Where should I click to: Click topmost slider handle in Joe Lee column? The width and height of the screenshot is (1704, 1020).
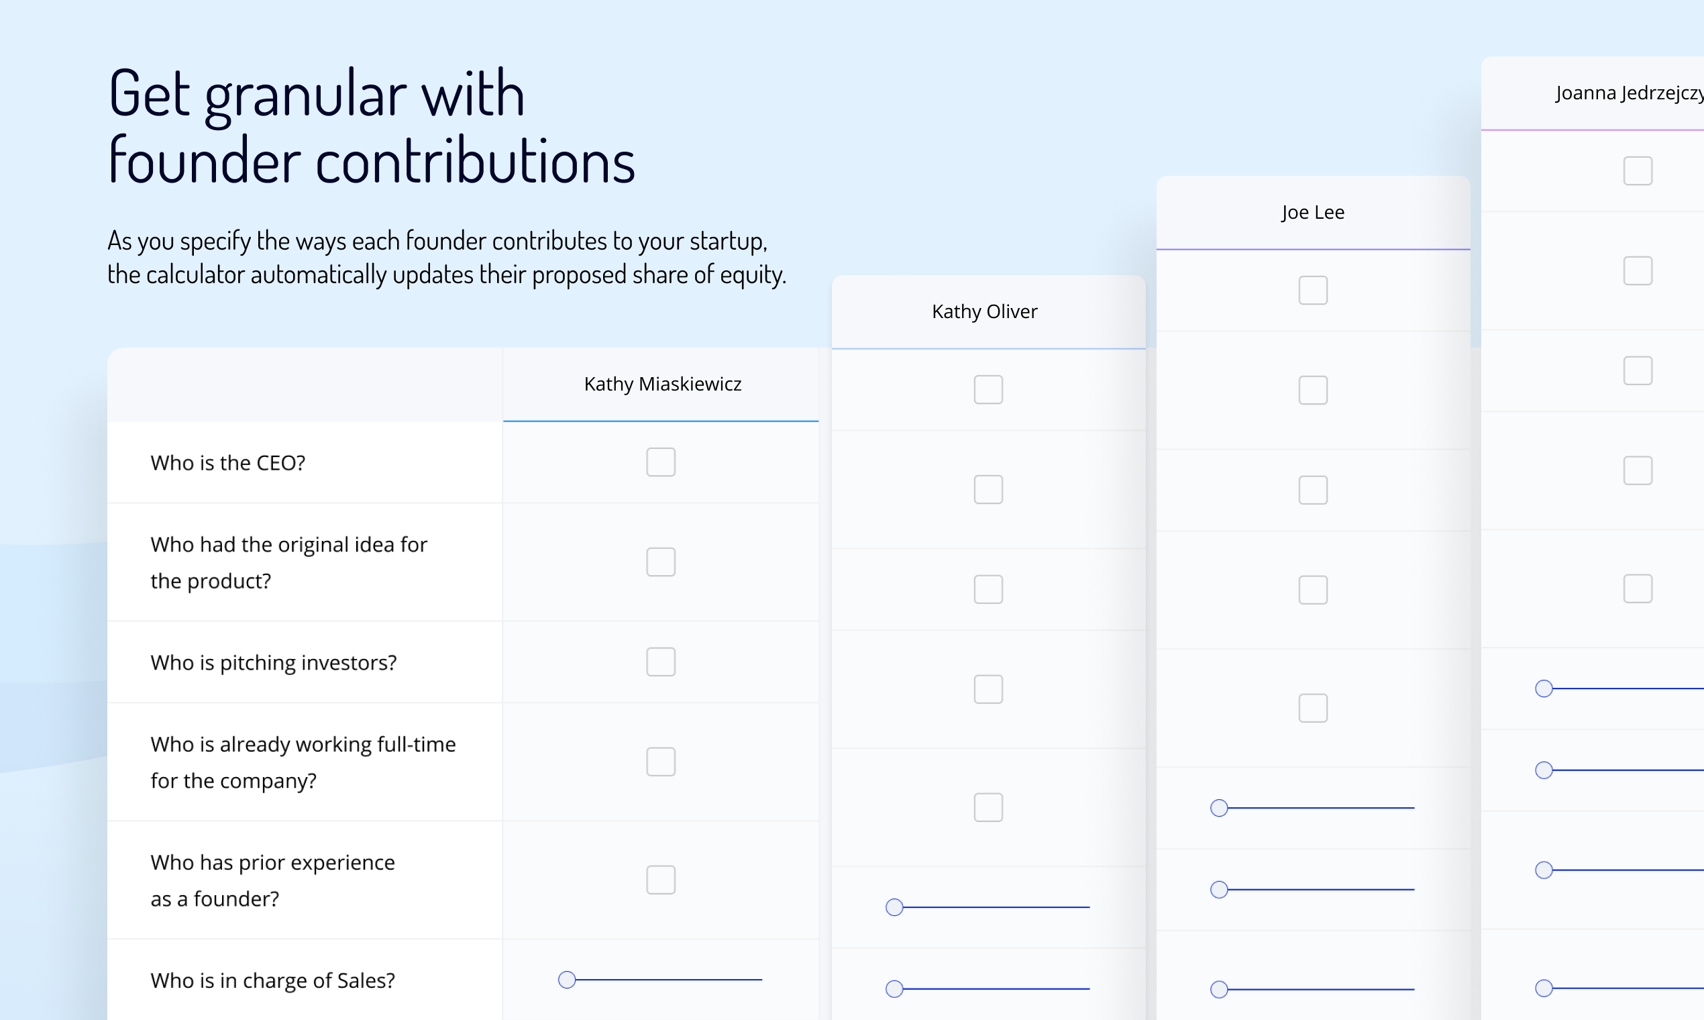(1219, 808)
